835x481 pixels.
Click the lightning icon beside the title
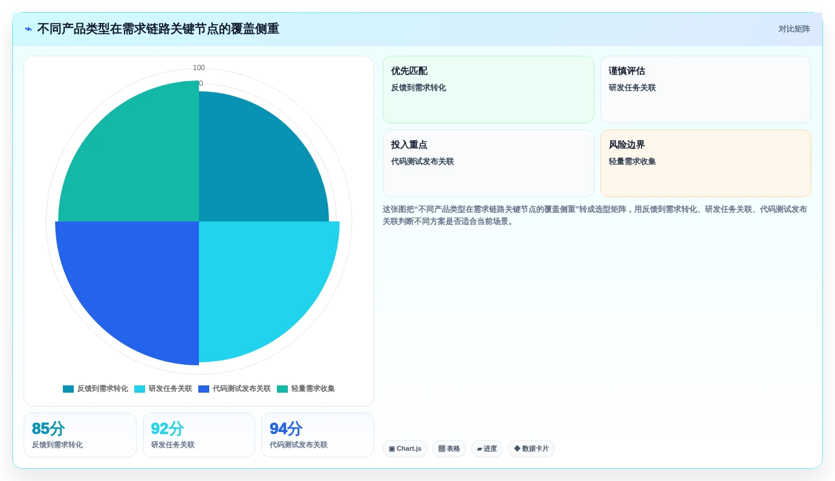pyautogui.click(x=28, y=29)
